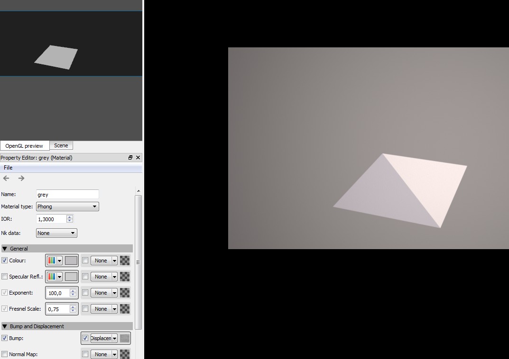The height and width of the screenshot is (359, 509).
Task: Collapse the General section
Action: [5, 249]
